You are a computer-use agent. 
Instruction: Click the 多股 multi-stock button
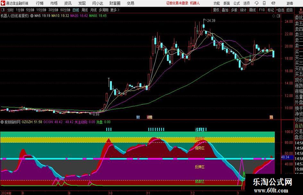[x=234, y=10]
